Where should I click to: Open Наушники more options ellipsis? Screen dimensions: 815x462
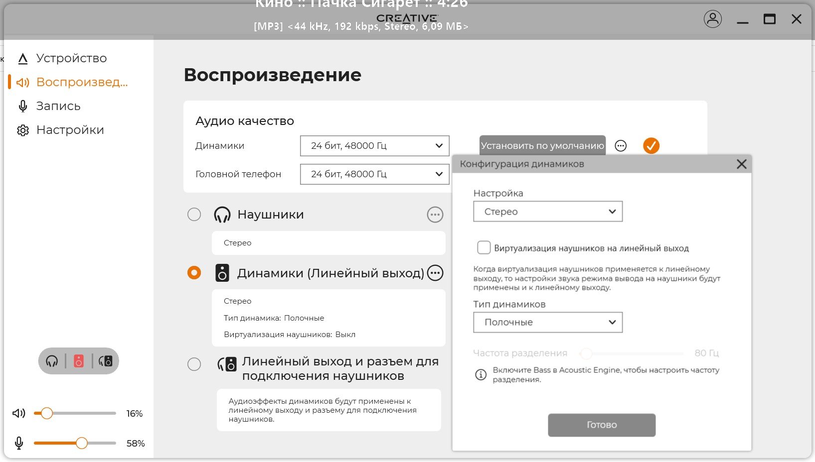pos(435,215)
